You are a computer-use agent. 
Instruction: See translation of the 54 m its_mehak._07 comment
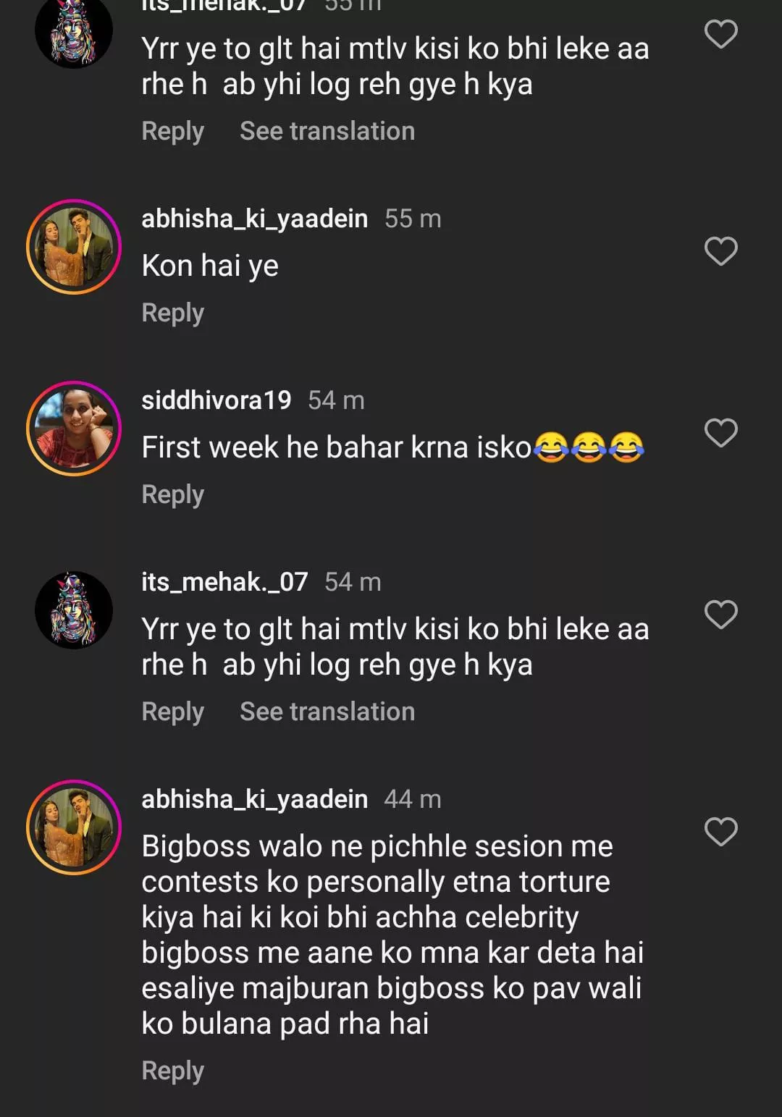327,712
